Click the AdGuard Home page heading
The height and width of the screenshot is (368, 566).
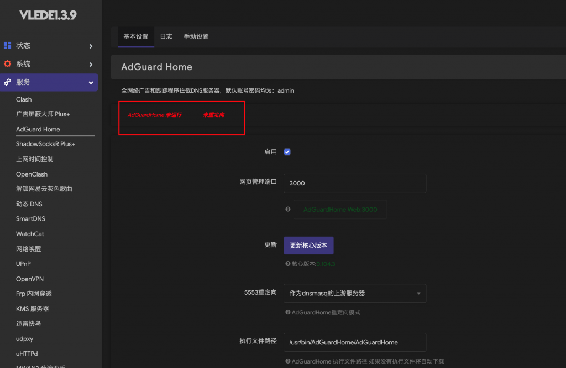pyautogui.click(x=156, y=67)
